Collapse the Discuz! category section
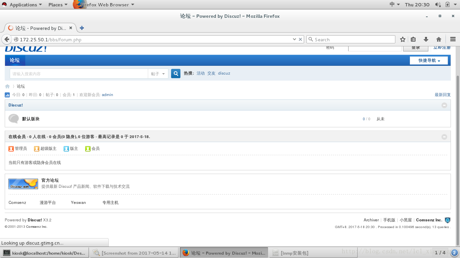The width and height of the screenshot is (460, 258). [444, 105]
